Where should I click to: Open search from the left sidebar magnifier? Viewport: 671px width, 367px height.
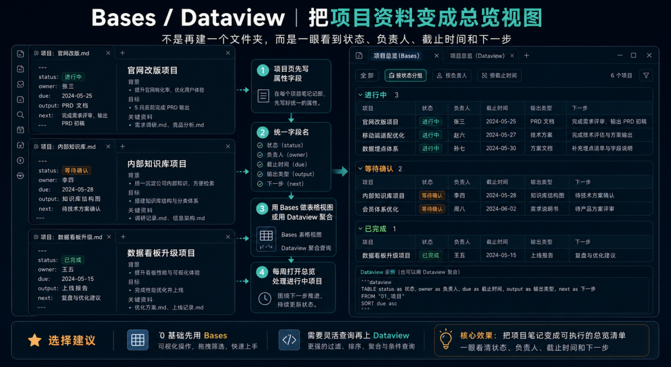click(20, 115)
